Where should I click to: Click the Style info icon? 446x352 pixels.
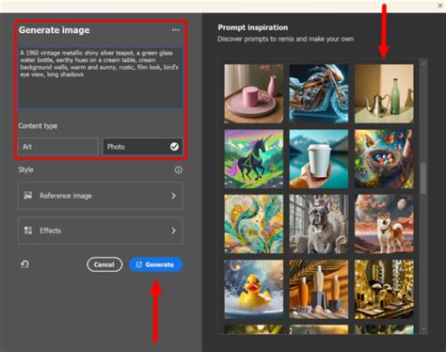[178, 170]
